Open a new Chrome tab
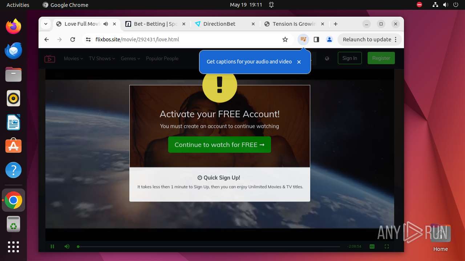Screen dimensions: 465x261 click(x=336, y=24)
